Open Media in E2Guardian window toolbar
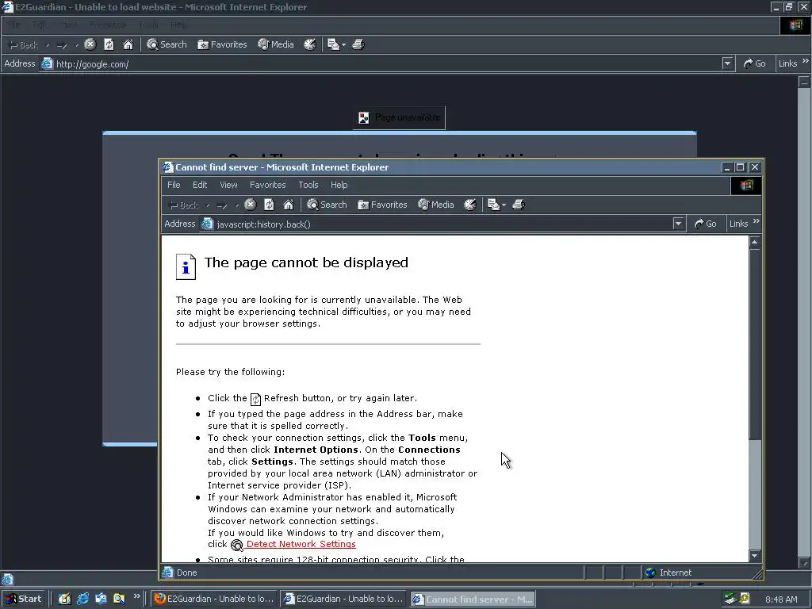This screenshot has height=609, width=812. [x=276, y=44]
